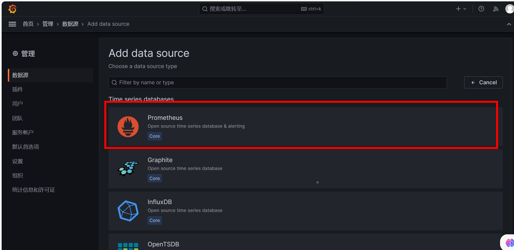514x250 pixels.
Task: Click the OpenTSDB squares logo
Action: pyautogui.click(x=128, y=246)
